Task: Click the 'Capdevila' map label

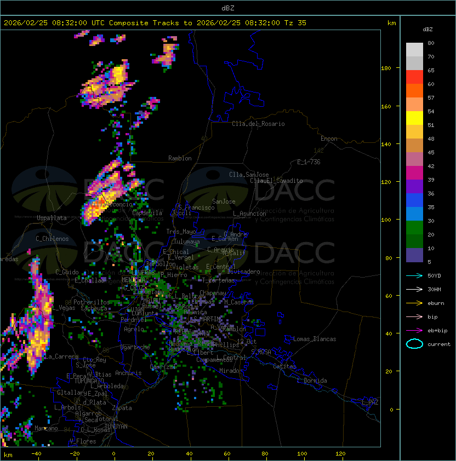Action: [x=147, y=213]
